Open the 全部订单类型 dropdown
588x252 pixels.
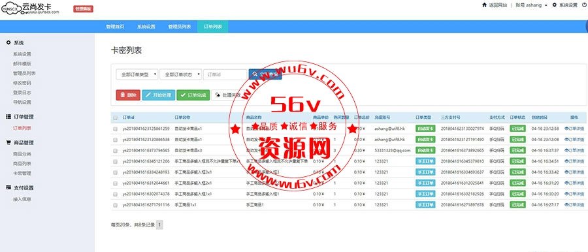(137, 74)
